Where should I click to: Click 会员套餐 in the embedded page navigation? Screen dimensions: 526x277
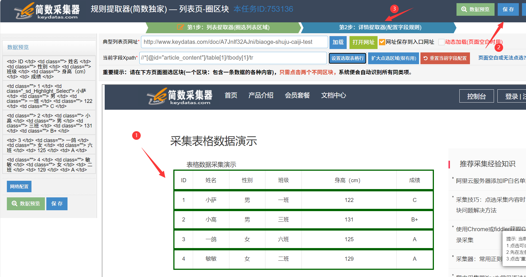click(x=297, y=95)
